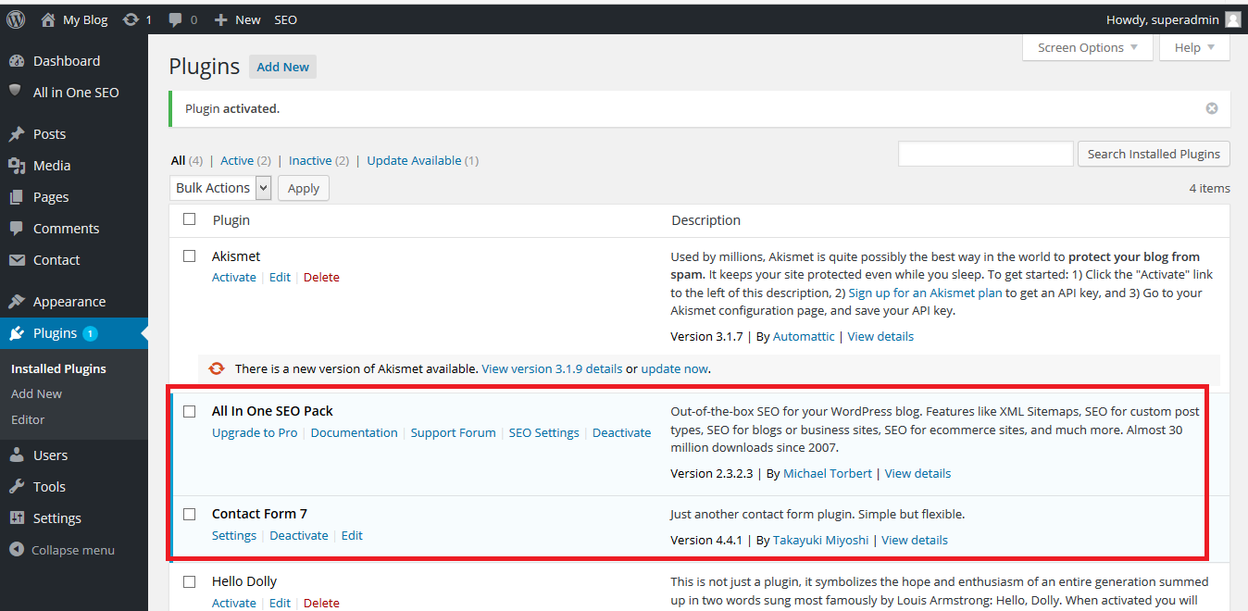This screenshot has width=1248, height=611.
Task: Activate the Akismet plugin
Action: coord(234,277)
